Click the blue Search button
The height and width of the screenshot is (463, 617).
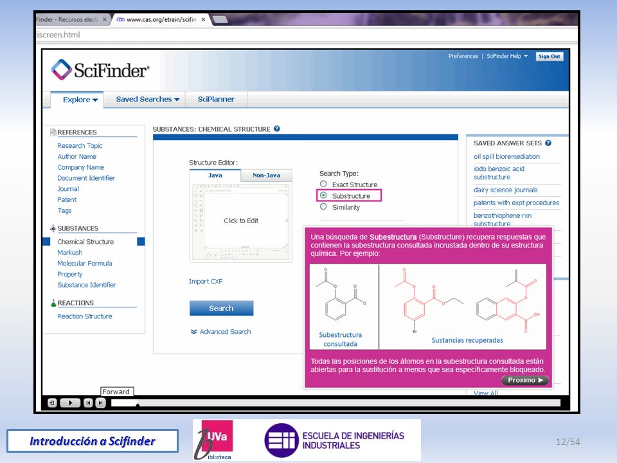(x=221, y=308)
